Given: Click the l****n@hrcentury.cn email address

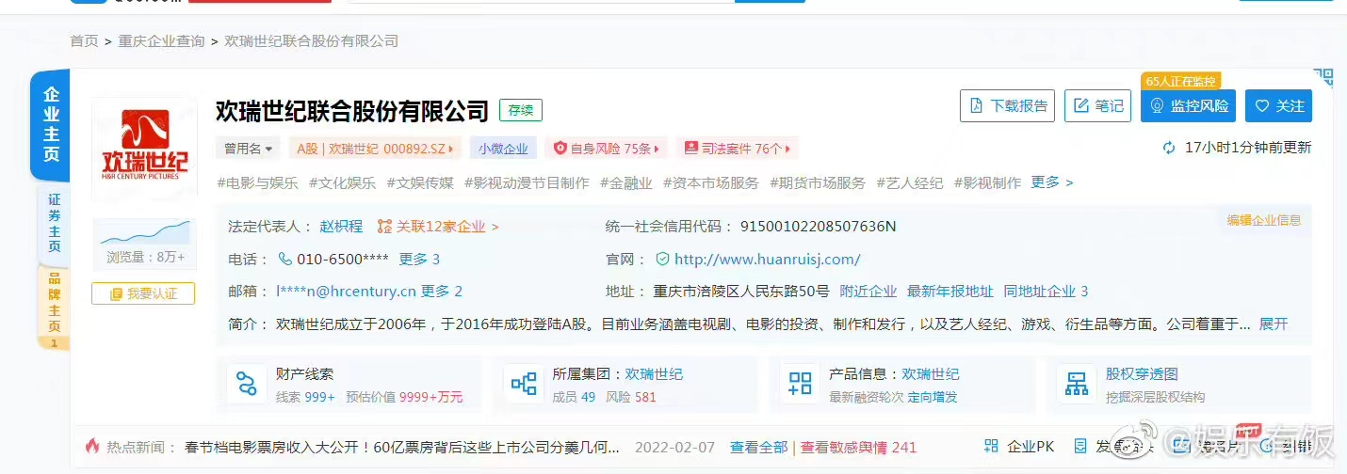Looking at the screenshot, I should (x=346, y=291).
